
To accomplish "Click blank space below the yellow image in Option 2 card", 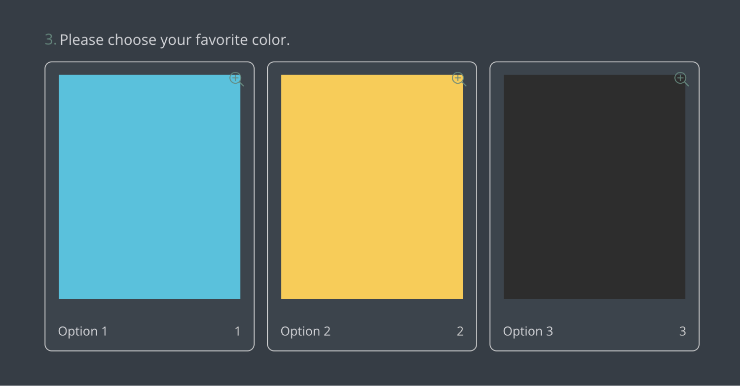I will 372,310.
